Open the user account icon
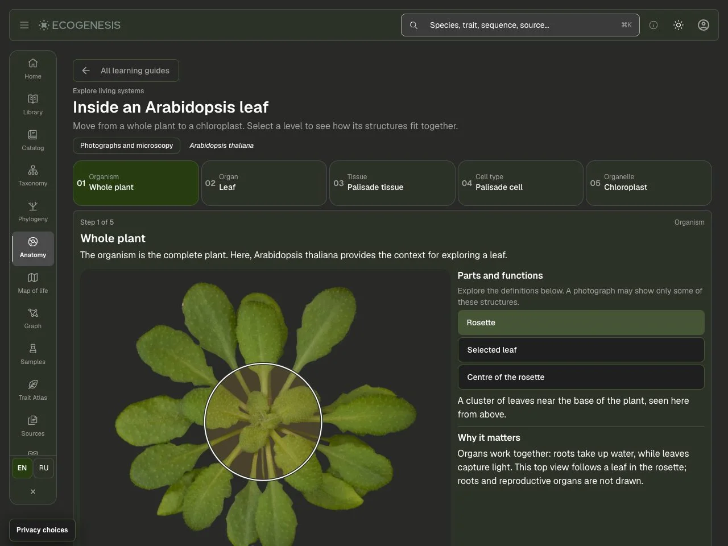The height and width of the screenshot is (546, 728). coord(704,25)
